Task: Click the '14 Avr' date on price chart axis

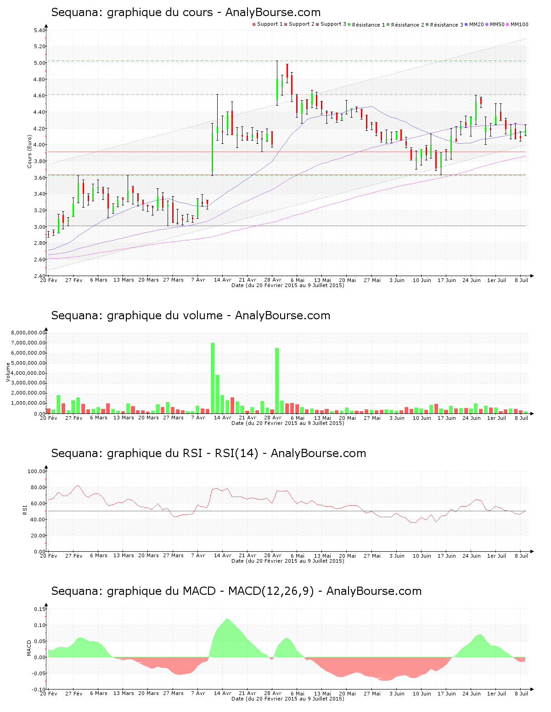Action: 223,280
